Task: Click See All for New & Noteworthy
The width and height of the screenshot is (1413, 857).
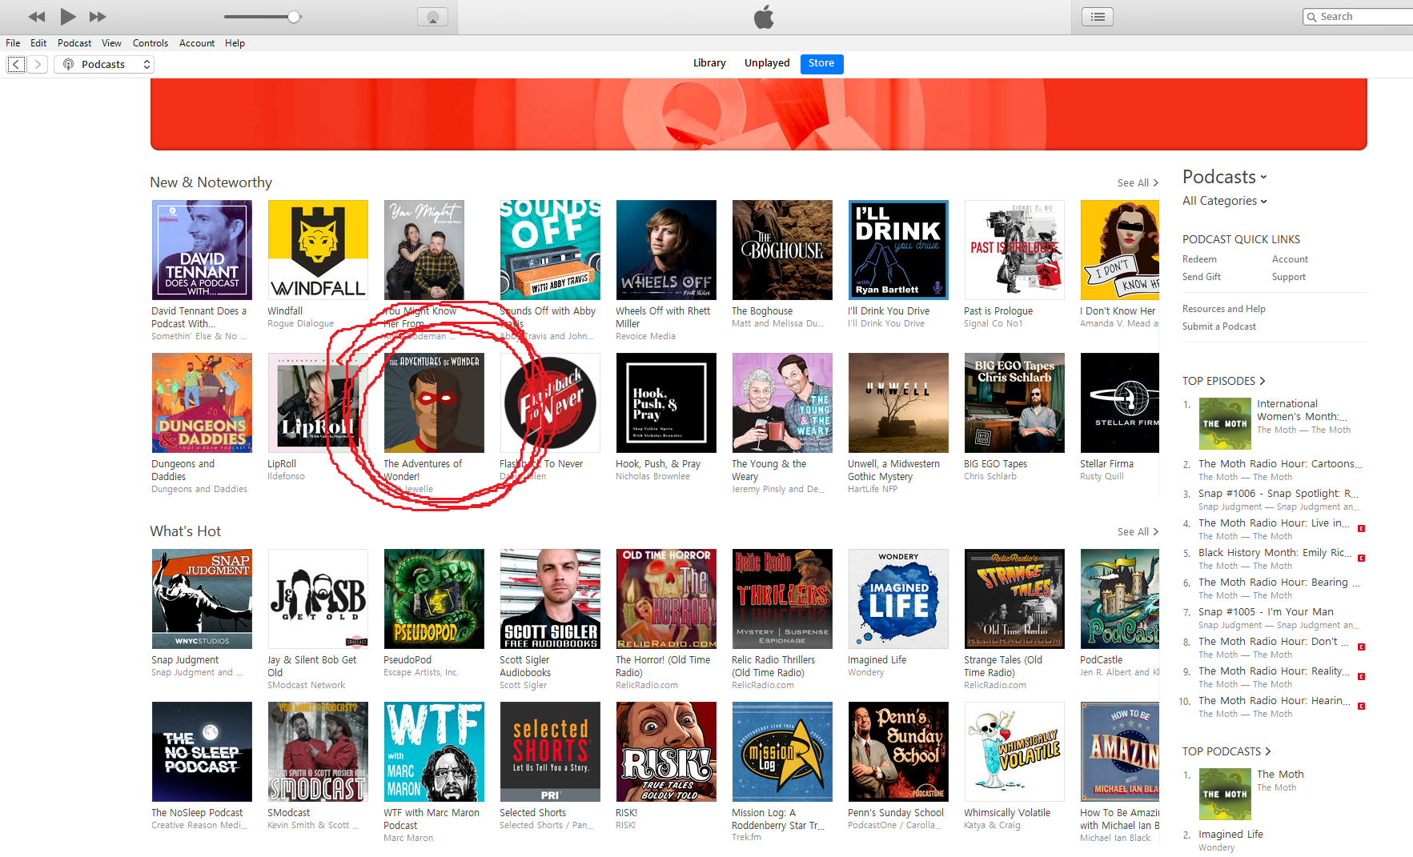Action: tap(1138, 183)
